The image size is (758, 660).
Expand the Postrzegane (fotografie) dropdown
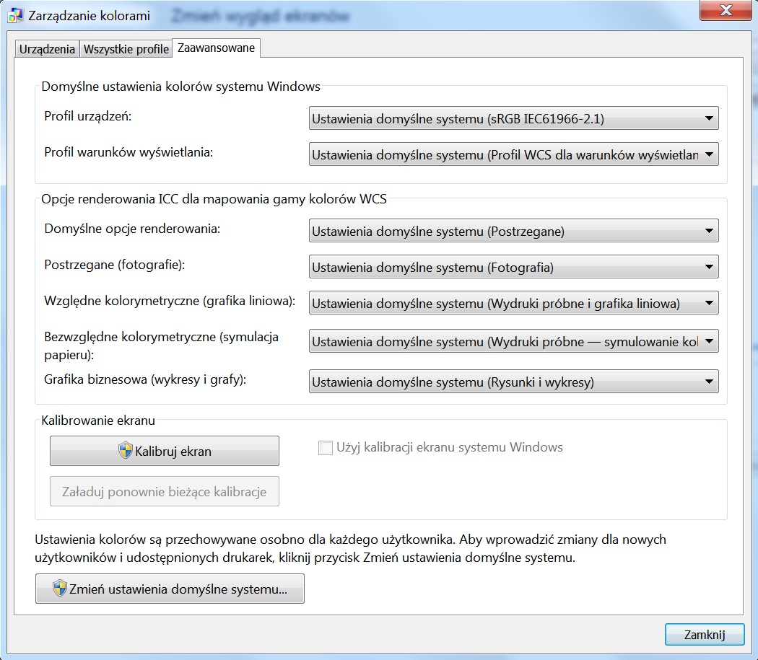pos(513,267)
